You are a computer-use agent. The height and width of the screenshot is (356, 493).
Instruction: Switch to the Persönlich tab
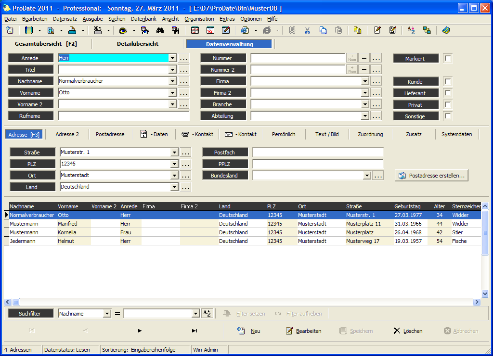click(x=284, y=134)
